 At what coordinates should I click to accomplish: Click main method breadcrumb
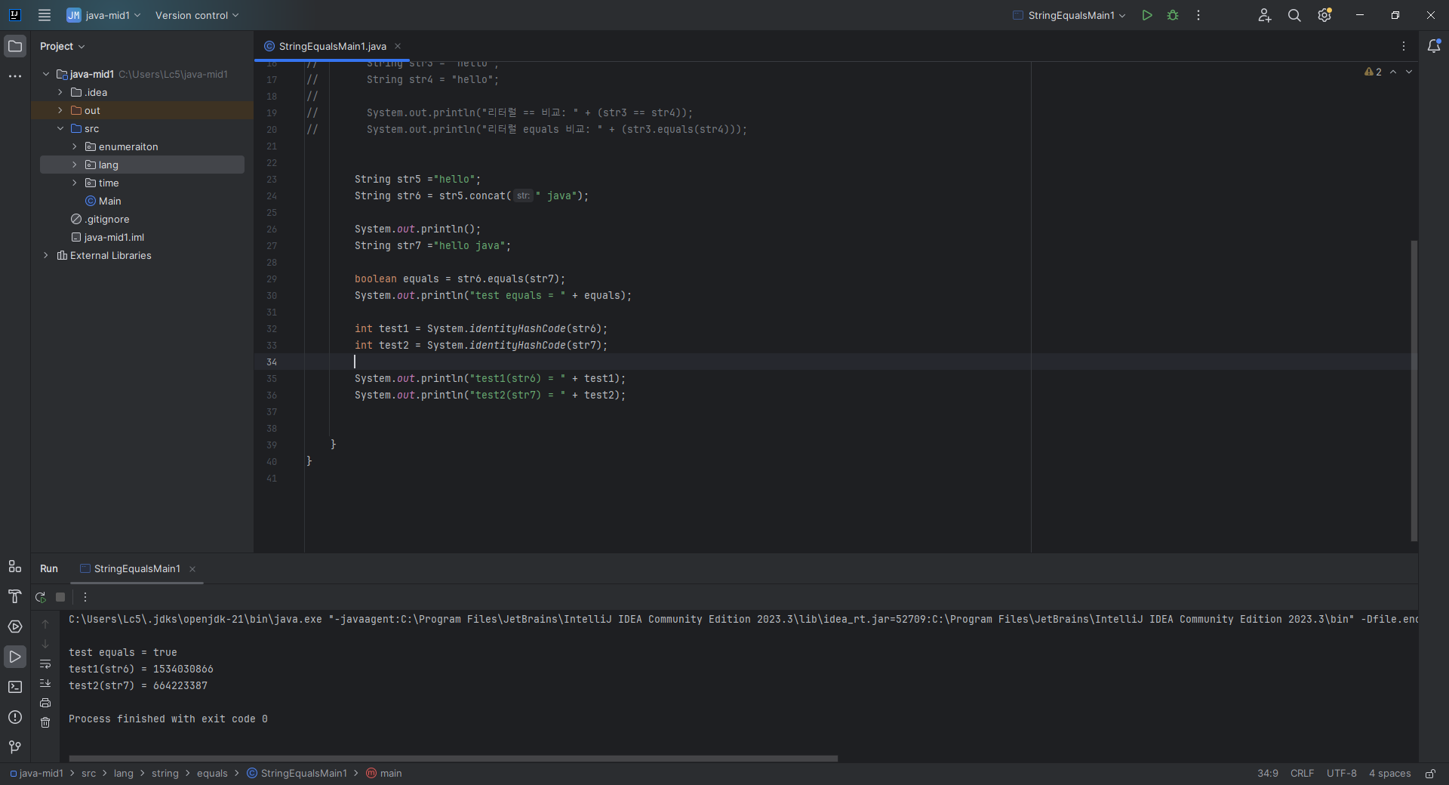click(x=384, y=774)
